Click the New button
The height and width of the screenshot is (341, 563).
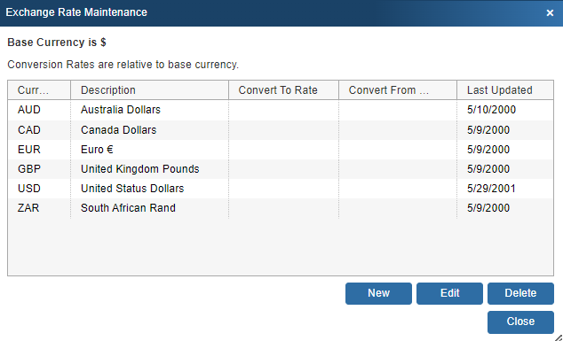tap(378, 293)
